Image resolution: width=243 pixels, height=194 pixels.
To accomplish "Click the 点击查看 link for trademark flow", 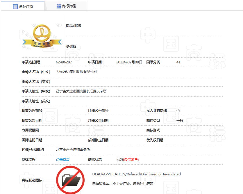I will [x=63, y=160].
